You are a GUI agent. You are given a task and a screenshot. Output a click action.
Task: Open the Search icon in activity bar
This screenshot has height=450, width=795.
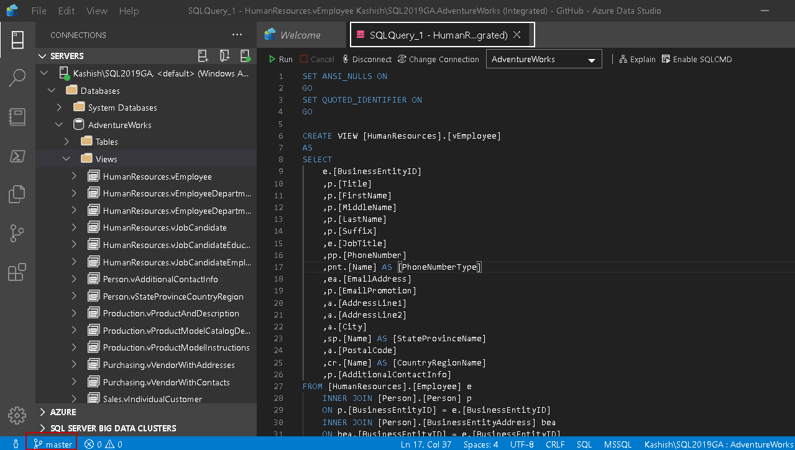click(x=17, y=78)
